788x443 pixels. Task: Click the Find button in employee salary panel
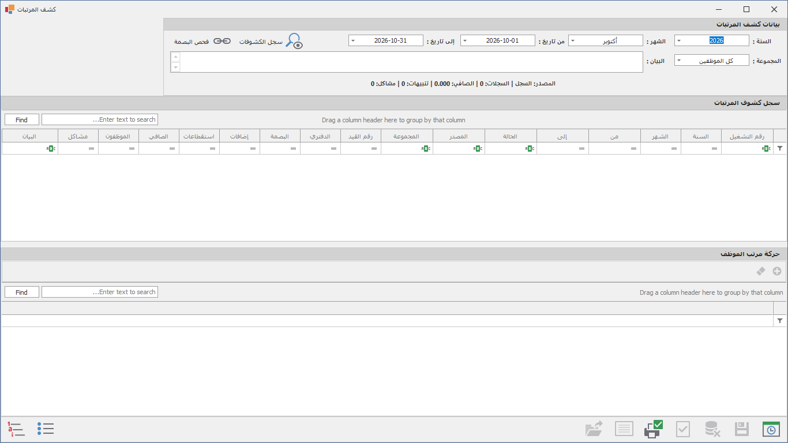coord(22,292)
